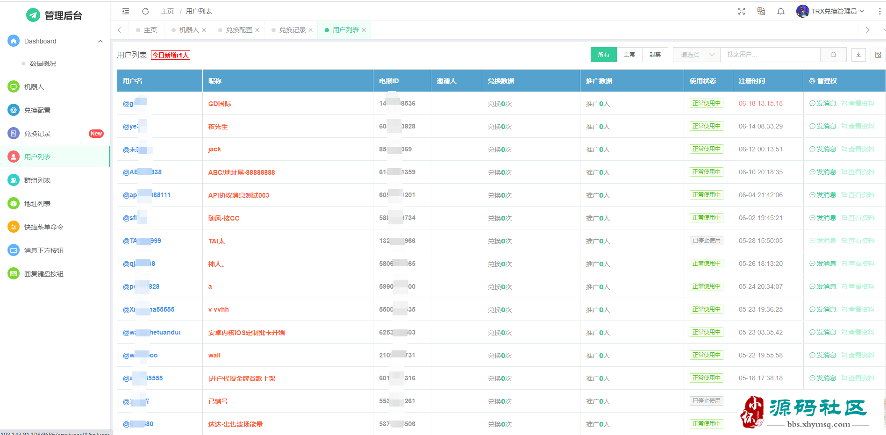Close the 兑换记录 tab
886x435 pixels.
click(310, 30)
